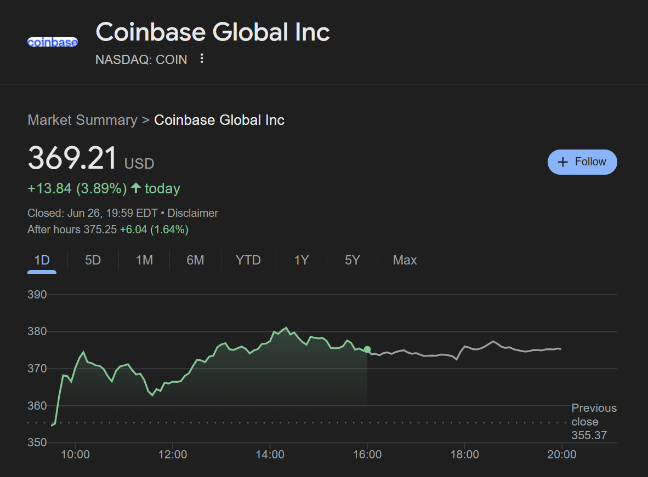Open the Market Summary breadcrumb link
Viewport: 648px width, 477px height.
(x=82, y=120)
